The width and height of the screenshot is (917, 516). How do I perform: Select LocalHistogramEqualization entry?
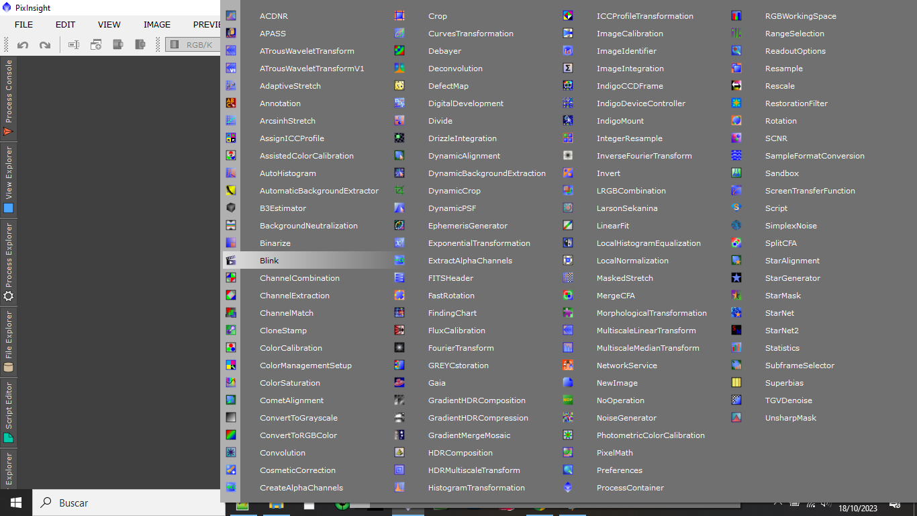click(648, 243)
